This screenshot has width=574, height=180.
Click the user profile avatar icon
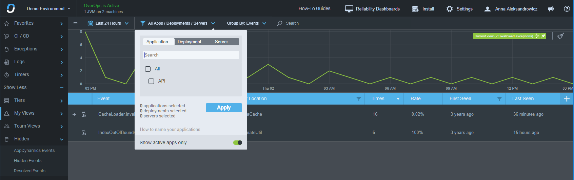point(488,9)
